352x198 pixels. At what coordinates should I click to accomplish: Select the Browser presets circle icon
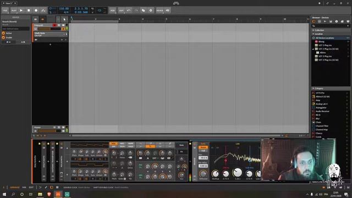point(319,21)
